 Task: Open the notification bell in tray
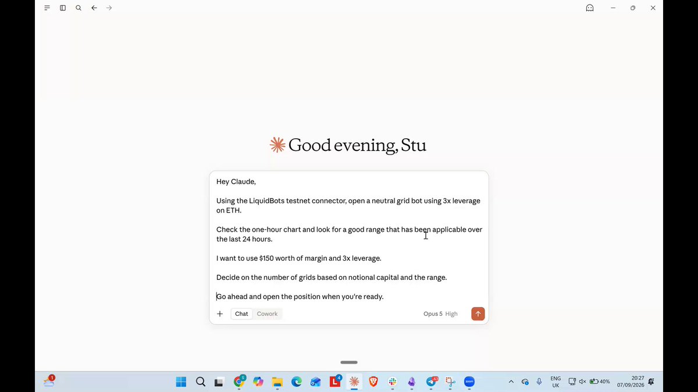click(x=651, y=382)
